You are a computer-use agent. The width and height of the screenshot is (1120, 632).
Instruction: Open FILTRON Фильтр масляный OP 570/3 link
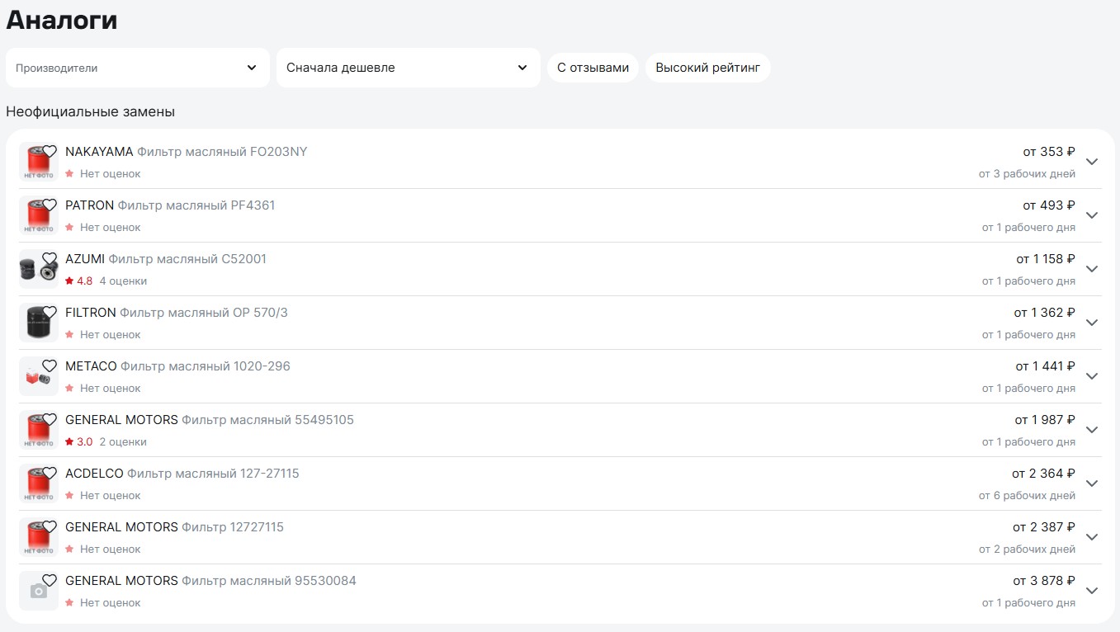[x=177, y=313]
